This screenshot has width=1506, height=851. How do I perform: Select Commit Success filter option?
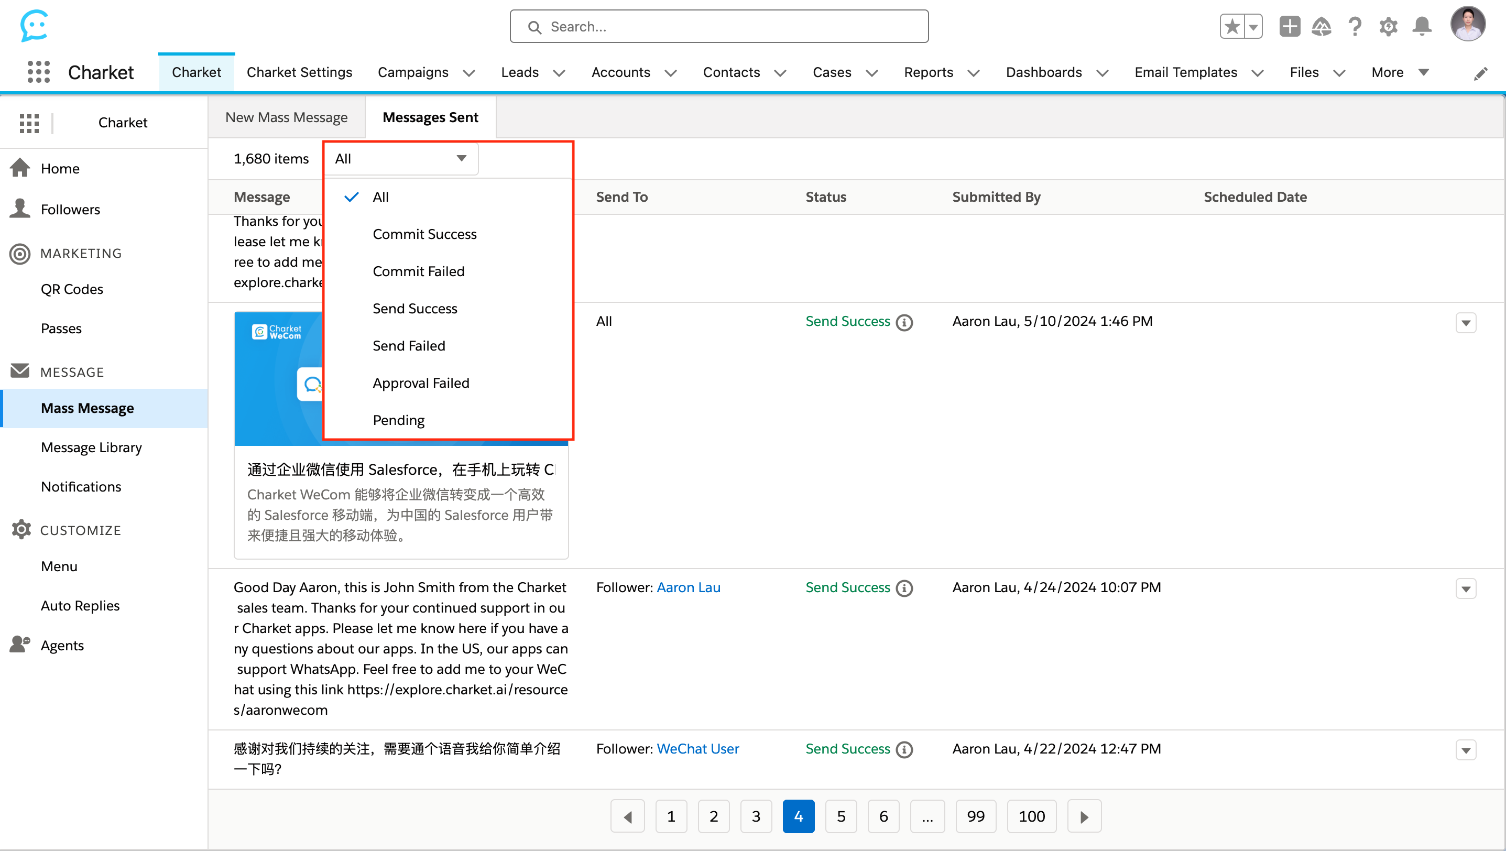pos(448,234)
